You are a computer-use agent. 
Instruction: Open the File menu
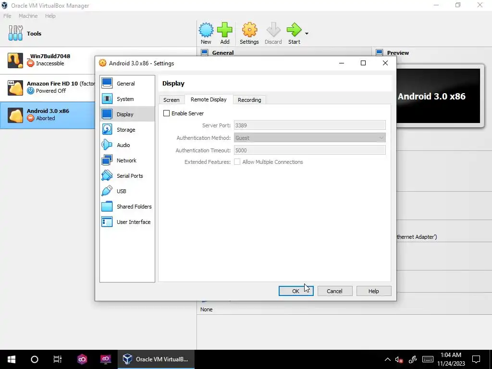(x=7, y=16)
